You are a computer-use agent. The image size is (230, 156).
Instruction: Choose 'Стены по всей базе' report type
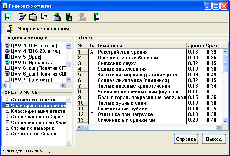[34, 134]
